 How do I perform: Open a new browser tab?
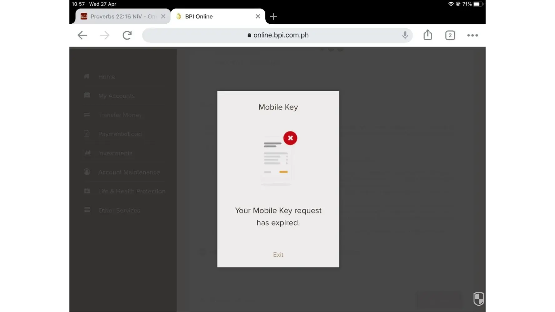(x=273, y=17)
